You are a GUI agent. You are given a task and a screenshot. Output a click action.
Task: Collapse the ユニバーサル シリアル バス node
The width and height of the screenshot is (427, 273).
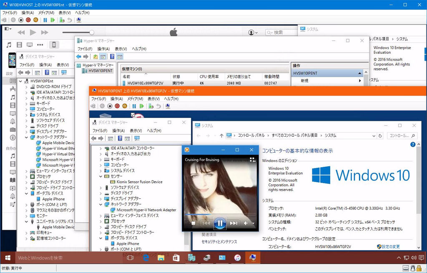pyautogui.click(x=26, y=222)
